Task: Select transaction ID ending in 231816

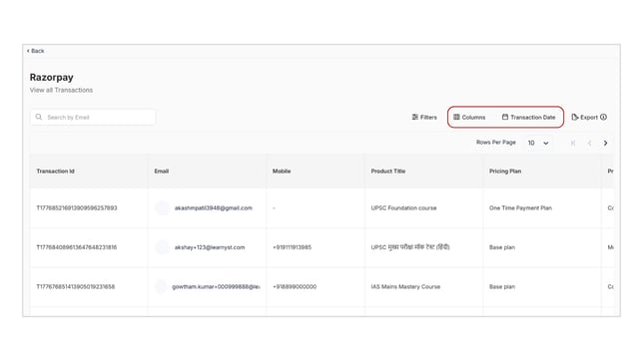Action: [x=77, y=247]
